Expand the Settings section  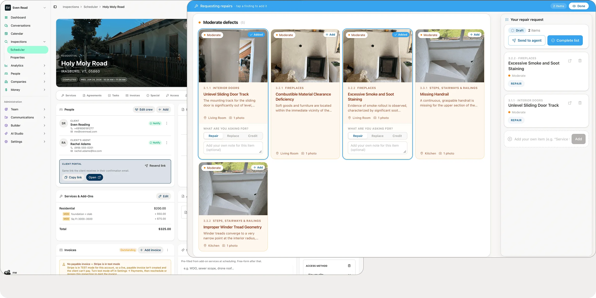click(x=44, y=142)
